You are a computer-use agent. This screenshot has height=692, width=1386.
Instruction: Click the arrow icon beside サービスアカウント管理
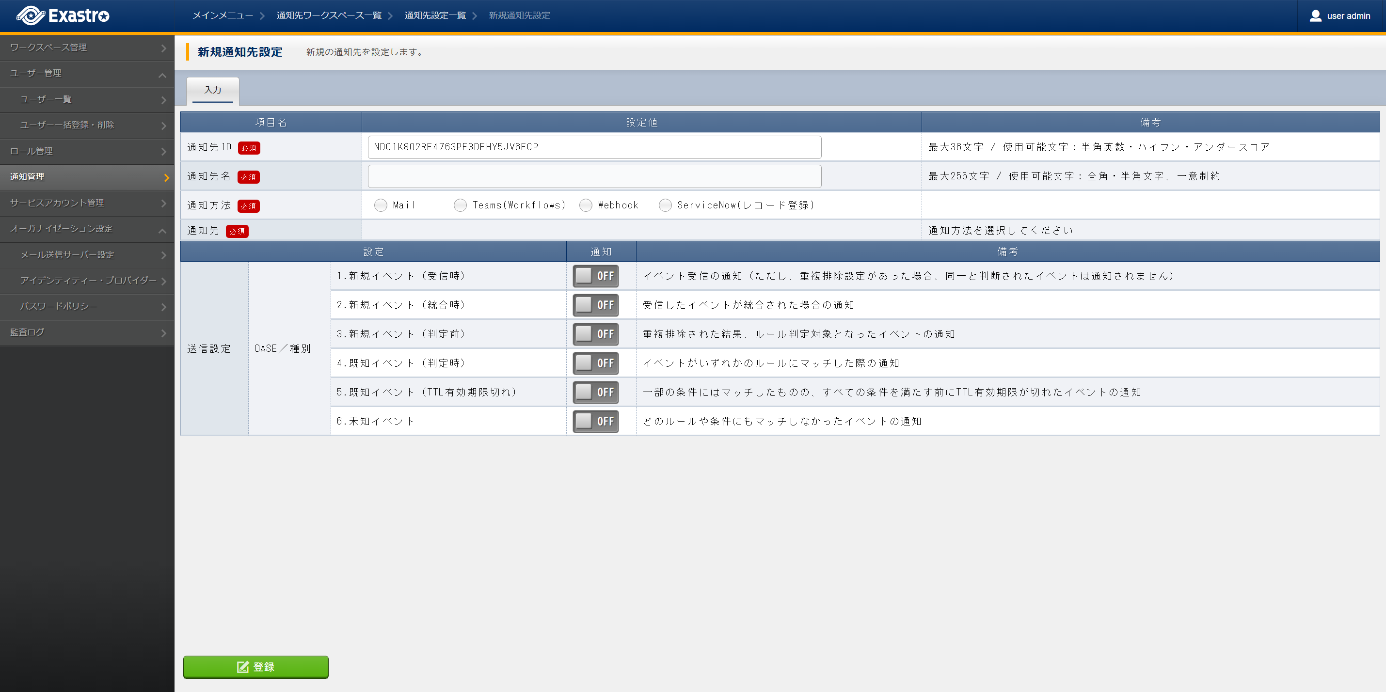[163, 203]
